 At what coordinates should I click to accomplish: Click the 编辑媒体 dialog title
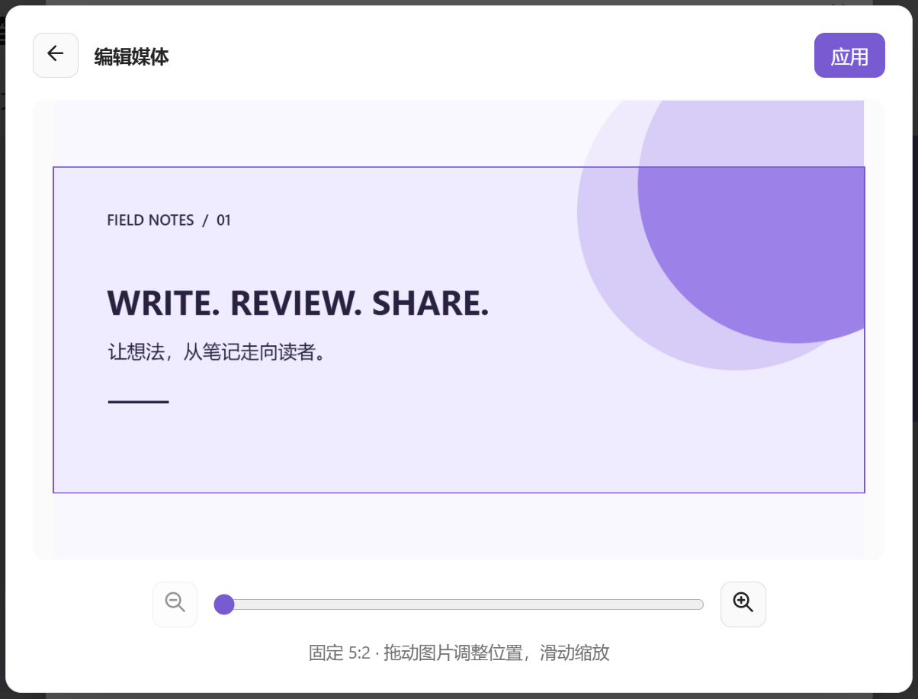click(x=131, y=56)
